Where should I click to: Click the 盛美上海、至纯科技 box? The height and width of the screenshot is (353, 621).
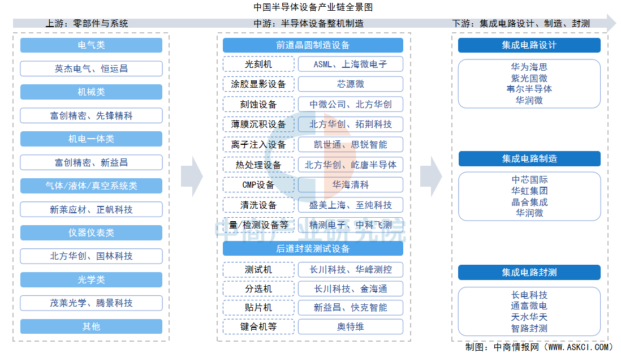click(x=350, y=205)
